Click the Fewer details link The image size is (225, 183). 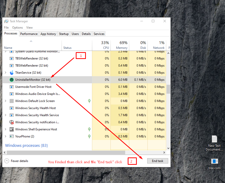[x=20, y=161]
